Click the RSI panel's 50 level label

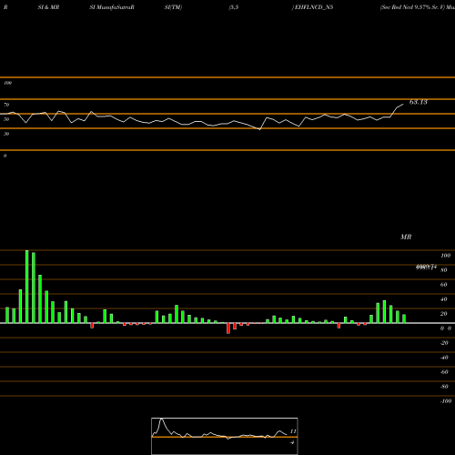pyautogui.click(x=6, y=119)
